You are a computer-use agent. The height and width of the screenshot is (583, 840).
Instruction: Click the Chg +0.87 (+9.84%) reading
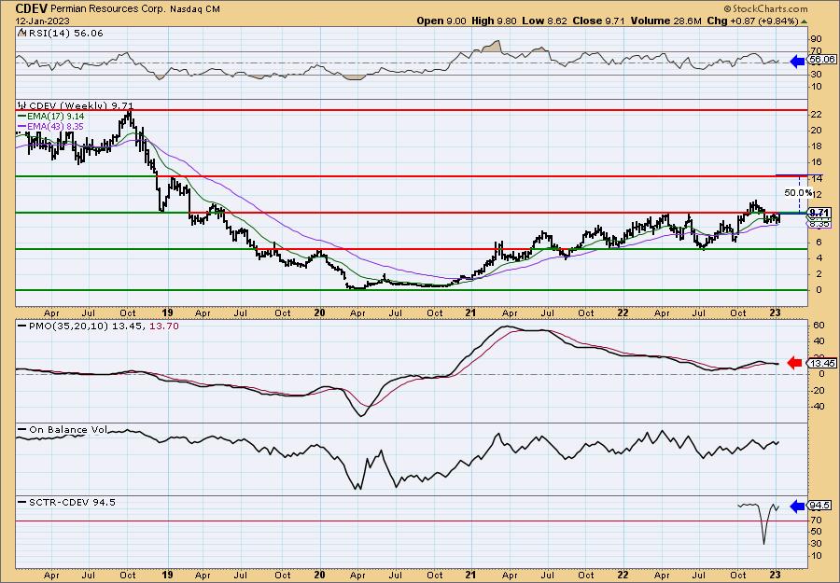[752, 21]
